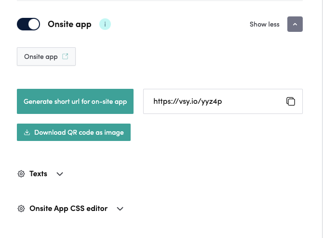The image size is (323, 238).
Task: Click the external-link icon in Onsite app button
Action: click(65, 56)
